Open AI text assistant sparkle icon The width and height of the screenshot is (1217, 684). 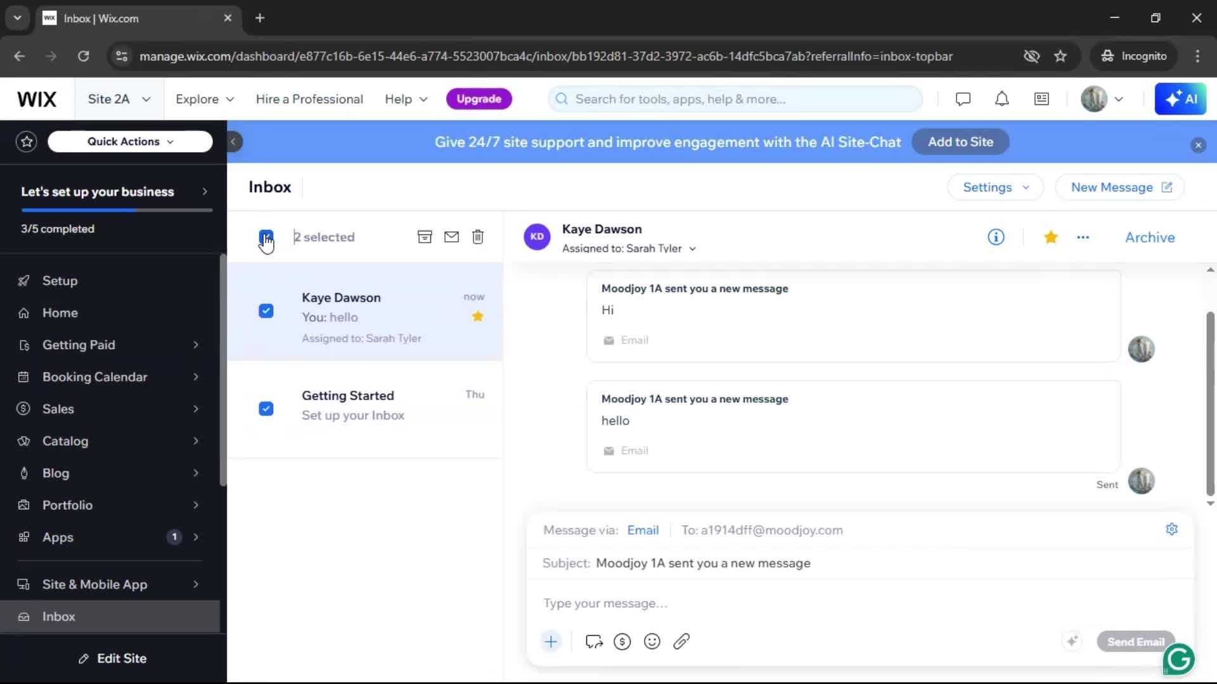tap(1072, 642)
